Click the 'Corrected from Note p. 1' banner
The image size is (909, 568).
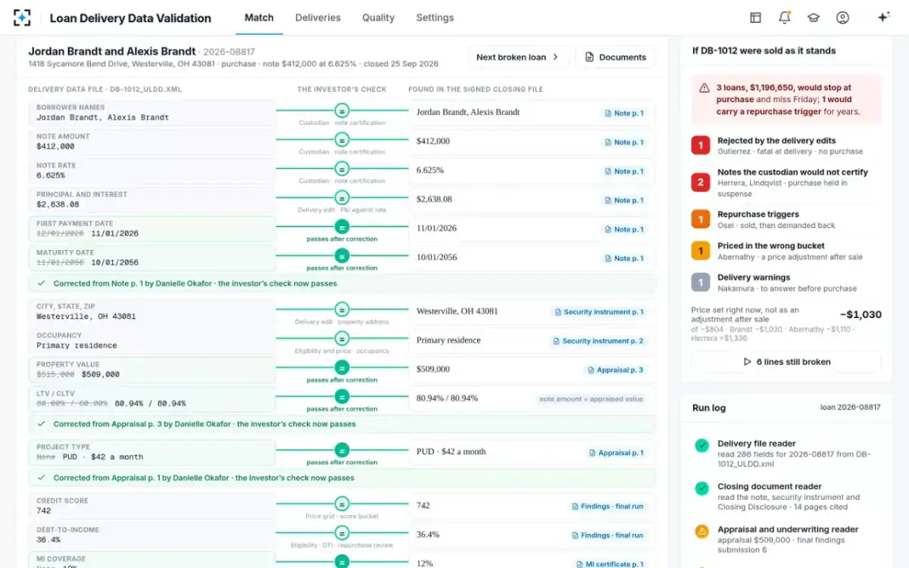(x=342, y=283)
